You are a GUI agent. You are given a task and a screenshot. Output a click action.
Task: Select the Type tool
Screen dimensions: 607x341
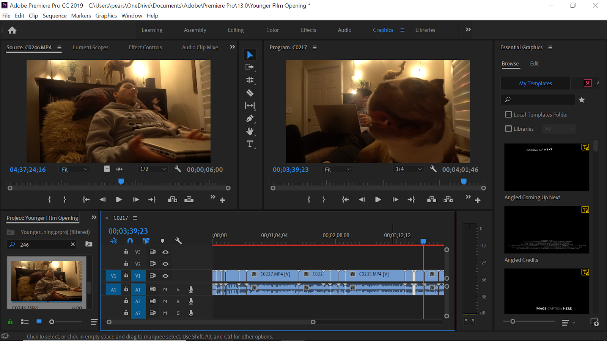tap(250, 144)
